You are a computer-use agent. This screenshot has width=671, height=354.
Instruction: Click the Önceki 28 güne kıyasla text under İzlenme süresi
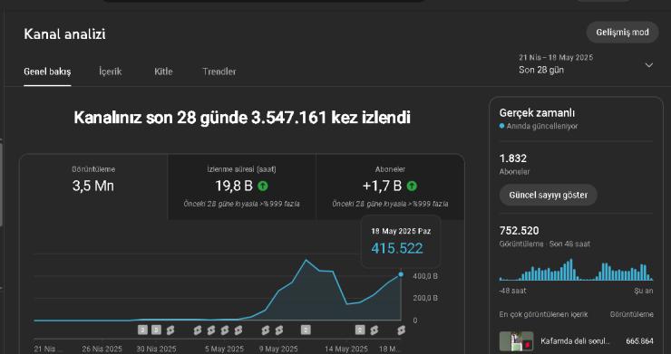click(x=241, y=204)
